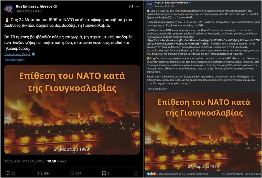
Task: Click the '334 partages' share count
Action: pos(253,174)
